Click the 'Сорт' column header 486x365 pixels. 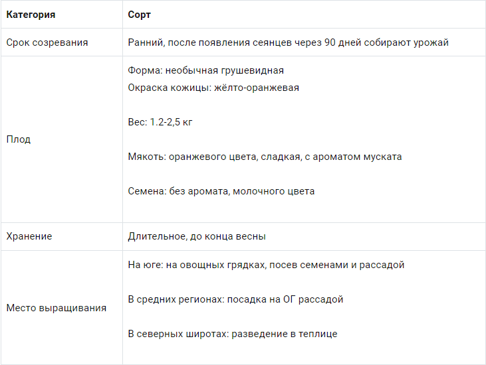click(x=139, y=15)
